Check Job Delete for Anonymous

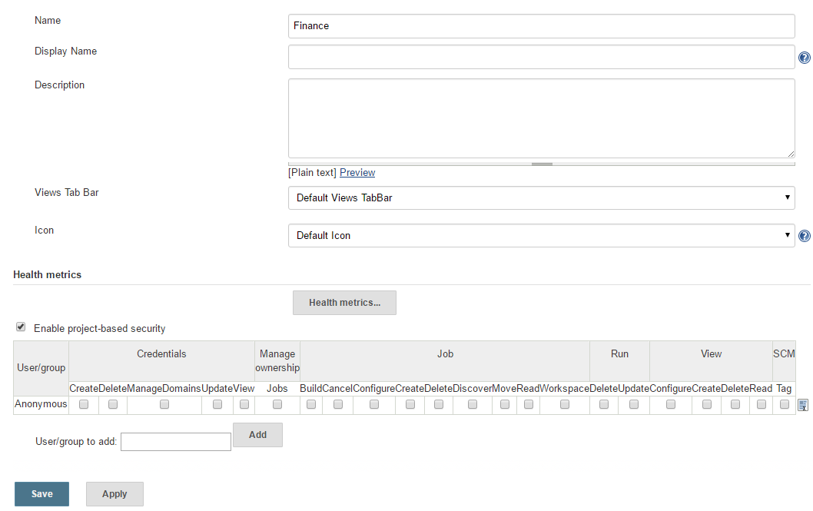pyautogui.click(x=439, y=404)
